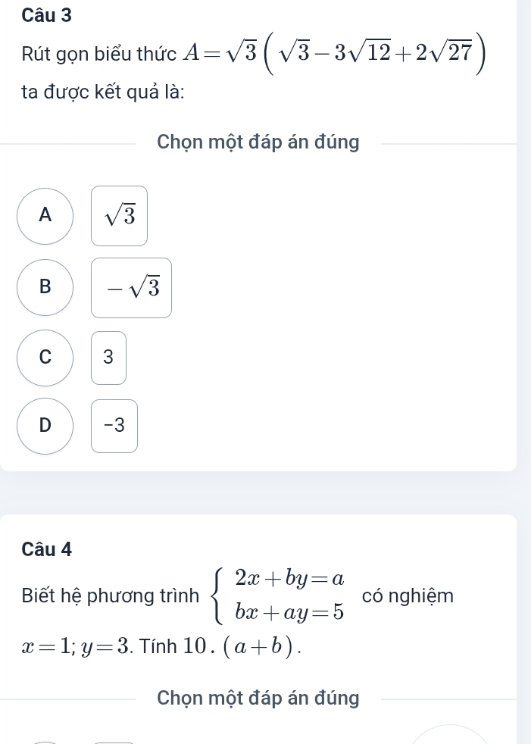Choose option B radio circle
This screenshot has width=531, height=744.
[x=45, y=286]
